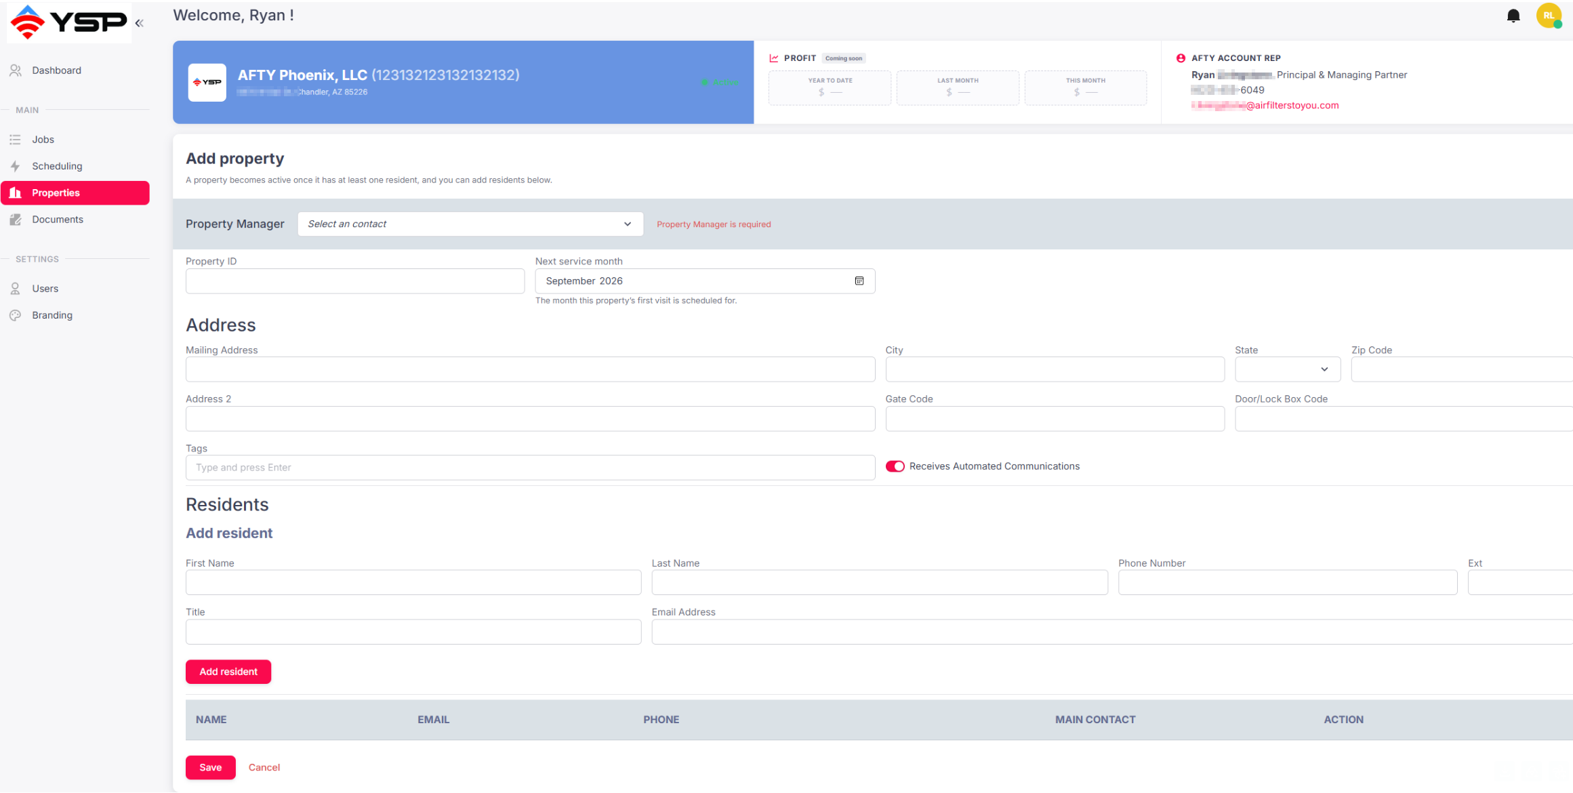1573x793 pixels.
Task: Open the Next service month picker field
Action: (705, 281)
